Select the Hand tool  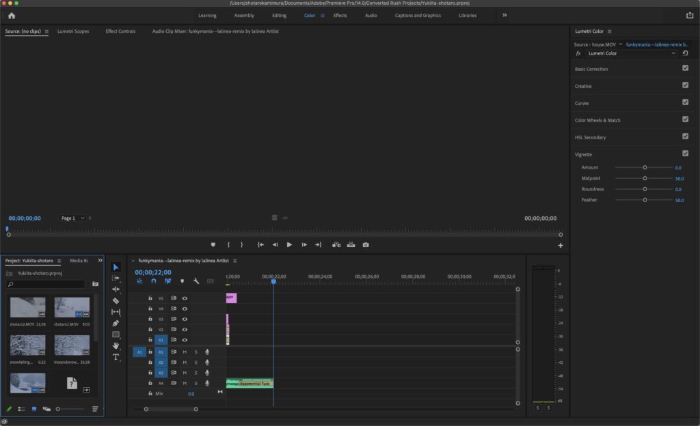coord(116,345)
